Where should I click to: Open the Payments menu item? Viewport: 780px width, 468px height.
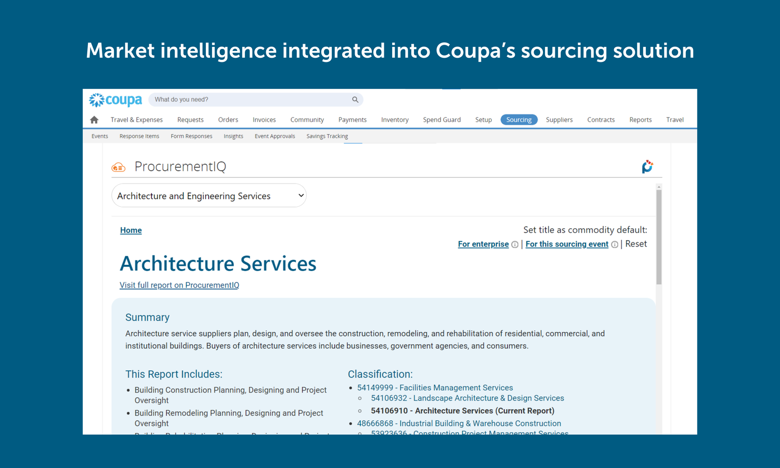(353, 120)
